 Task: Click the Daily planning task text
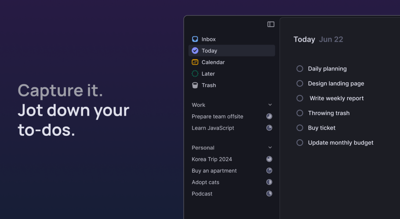[x=327, y=69]
